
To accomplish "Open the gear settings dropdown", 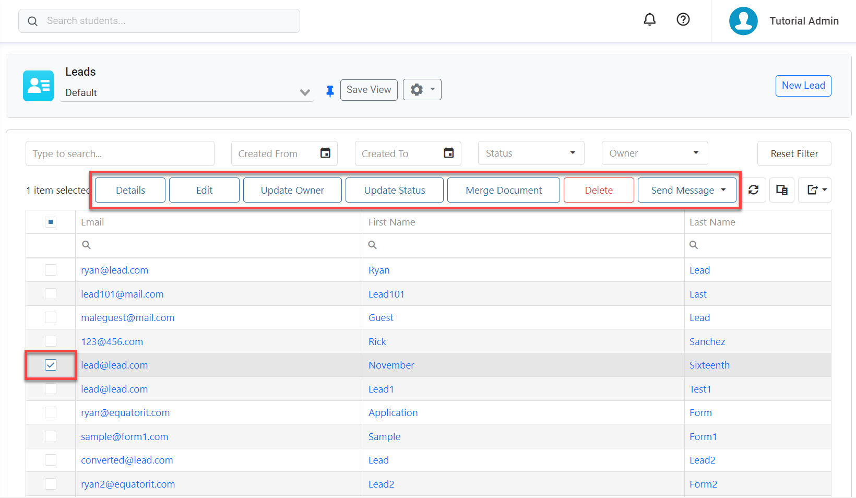I will click(422, 90).
